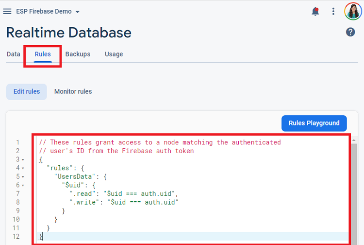Screen dimensions: 364x245
Task: Collapse the "$uid" fold arrow on line 6
Action: pos(23,186)
